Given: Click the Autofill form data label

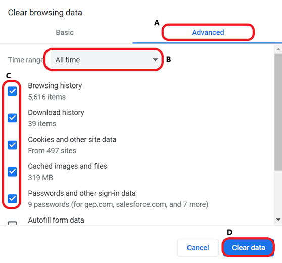Looking at the screenshot, I should (56, 220).
